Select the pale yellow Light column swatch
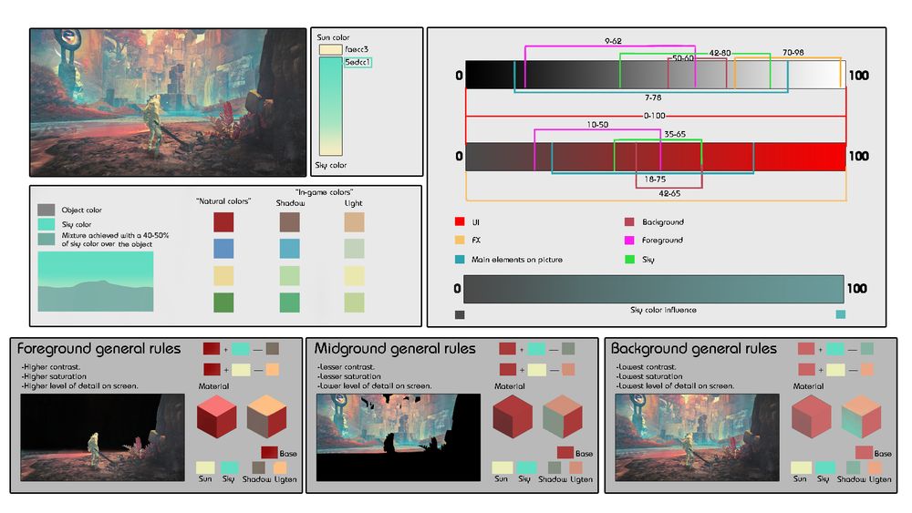The image size is (912, 513). (354, 275)
